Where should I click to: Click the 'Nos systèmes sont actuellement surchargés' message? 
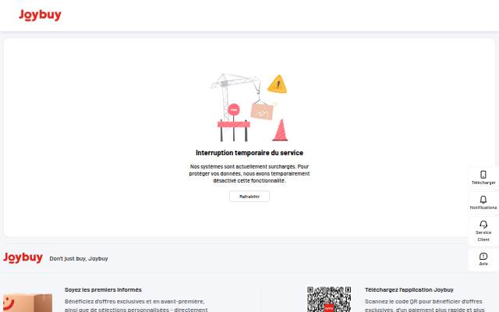tap(249, 173)
